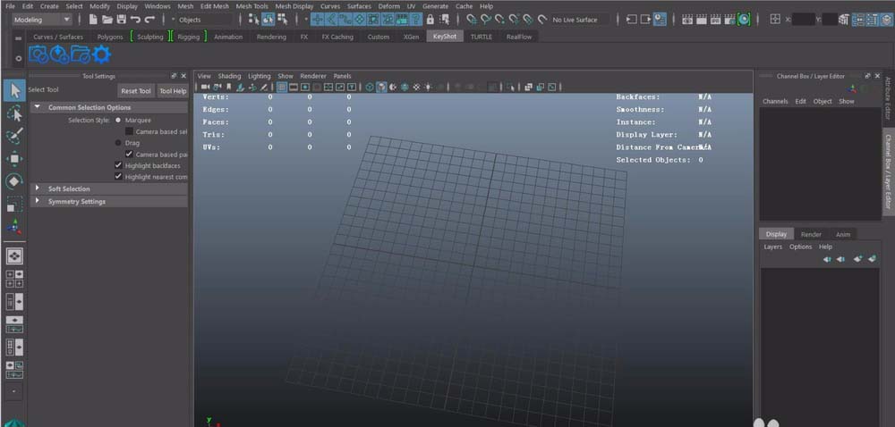This screenshot has height=427, width=895.
Task: Undo the last action via the toolbar arrow
Action: pos(135,20)
